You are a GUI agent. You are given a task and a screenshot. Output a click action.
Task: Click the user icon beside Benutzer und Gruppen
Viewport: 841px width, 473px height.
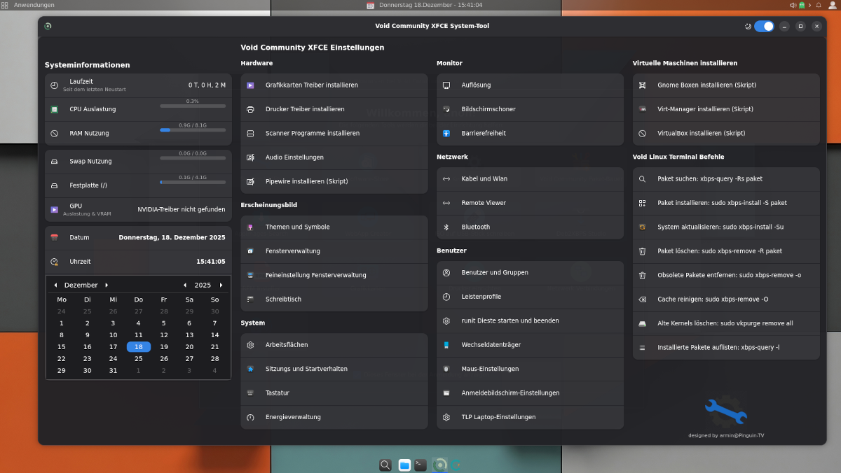tap(446, 273)
